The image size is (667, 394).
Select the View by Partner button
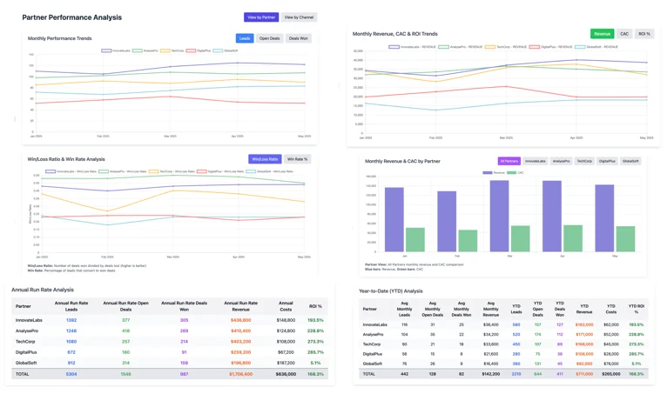click(261, 17)
